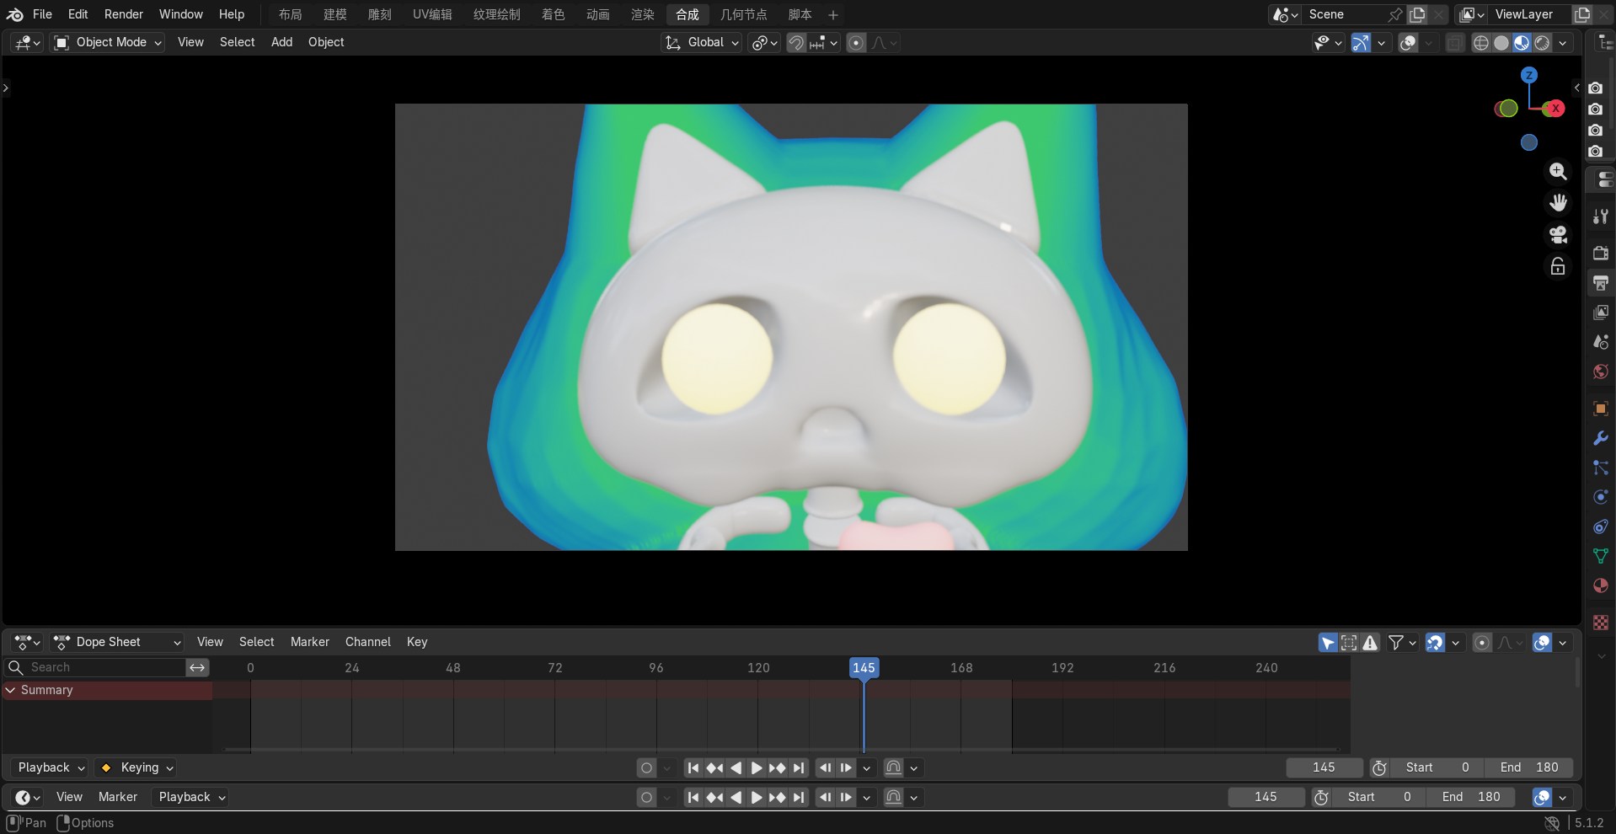Switch to solid viewport shading
The image size is (1616, 834).
tap(1501, 43)
